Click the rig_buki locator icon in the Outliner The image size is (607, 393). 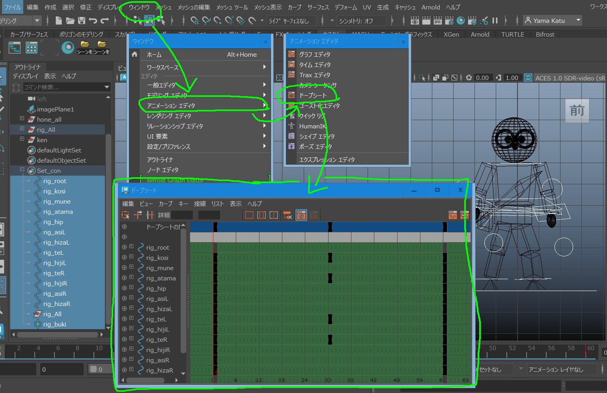37,324
